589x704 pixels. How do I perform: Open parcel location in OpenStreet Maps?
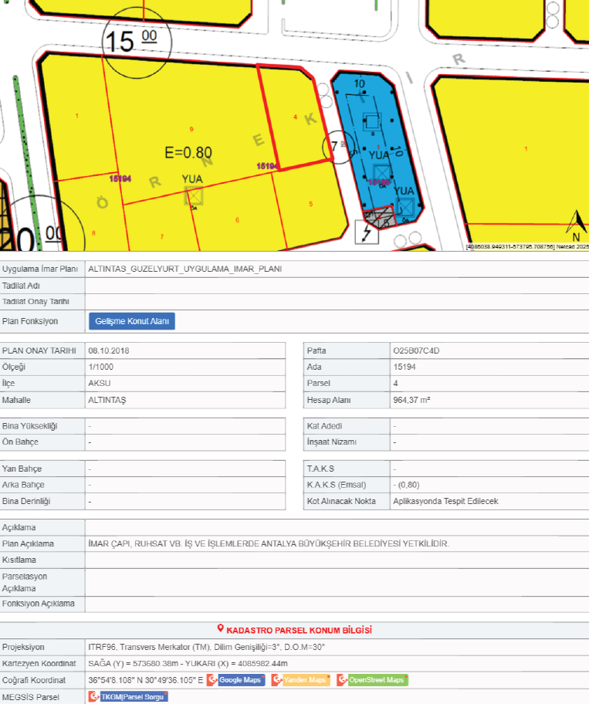coord(372,680)
